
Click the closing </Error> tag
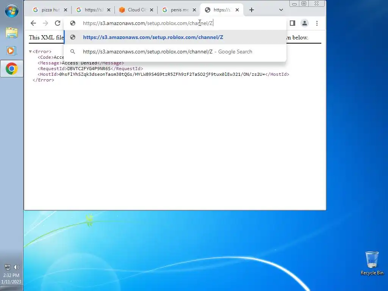click(43, 80)
